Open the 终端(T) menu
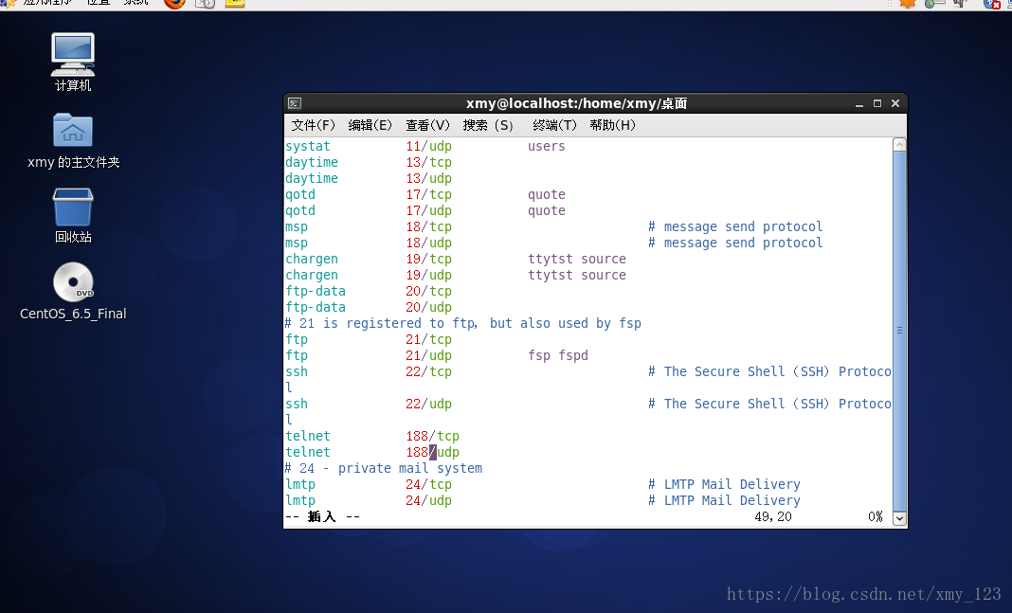This screenshot has height=613, width=1012. tap(555, 125)
